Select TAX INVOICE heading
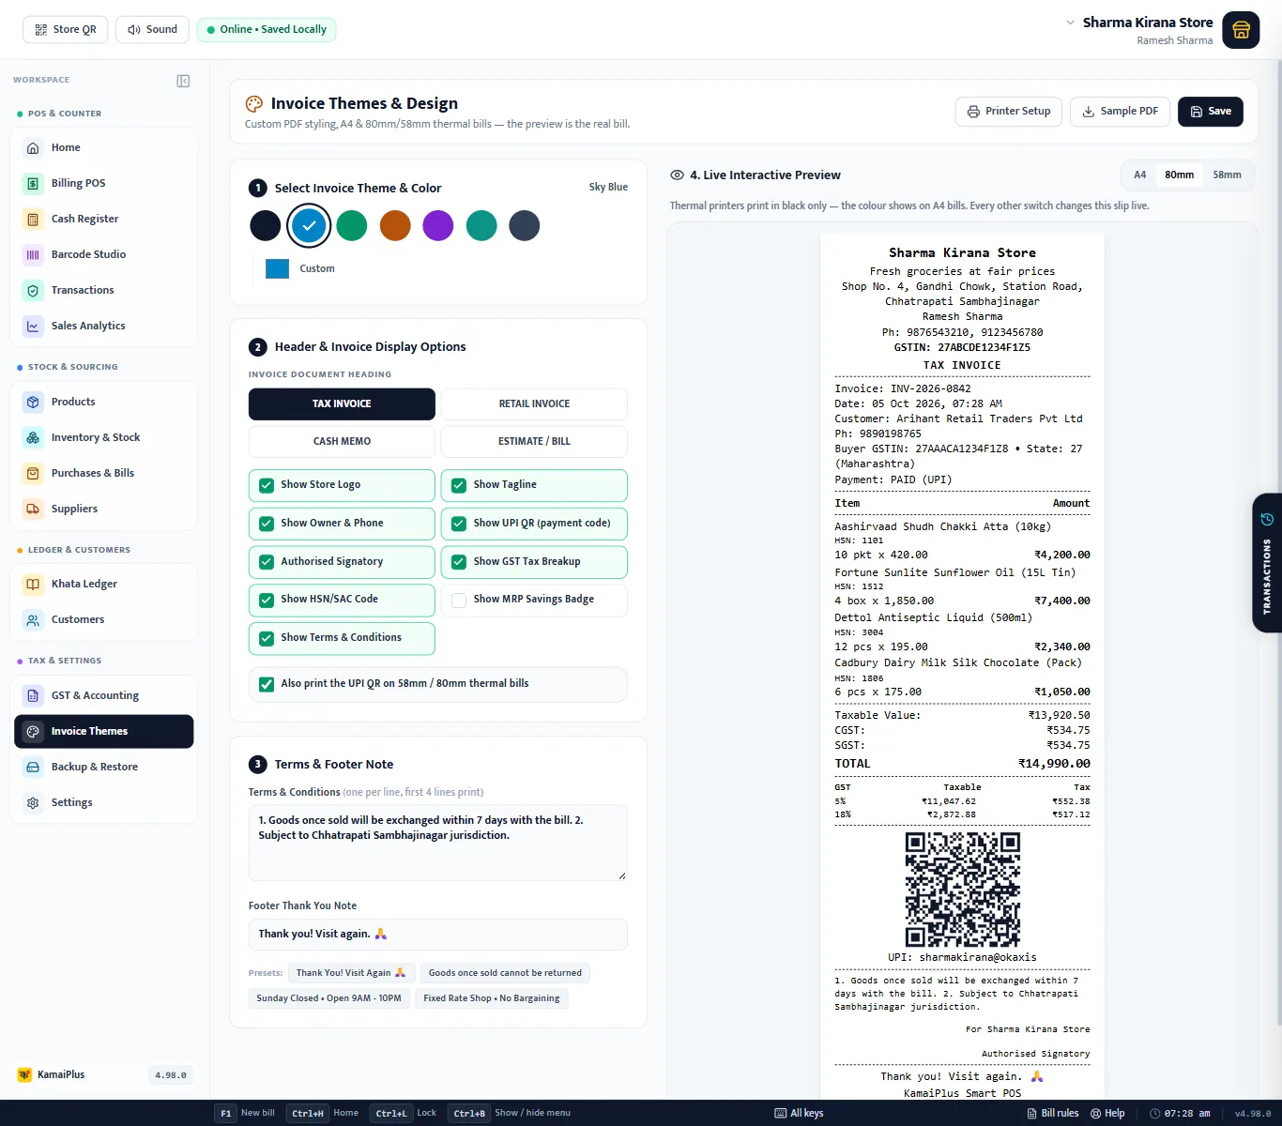Viewport: 1282px width, 1126px height. pyautogui.click(x=342, y=403)
